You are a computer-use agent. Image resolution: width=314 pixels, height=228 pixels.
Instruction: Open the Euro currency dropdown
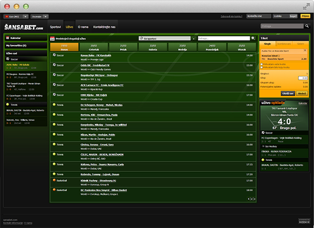coord(16,16)
